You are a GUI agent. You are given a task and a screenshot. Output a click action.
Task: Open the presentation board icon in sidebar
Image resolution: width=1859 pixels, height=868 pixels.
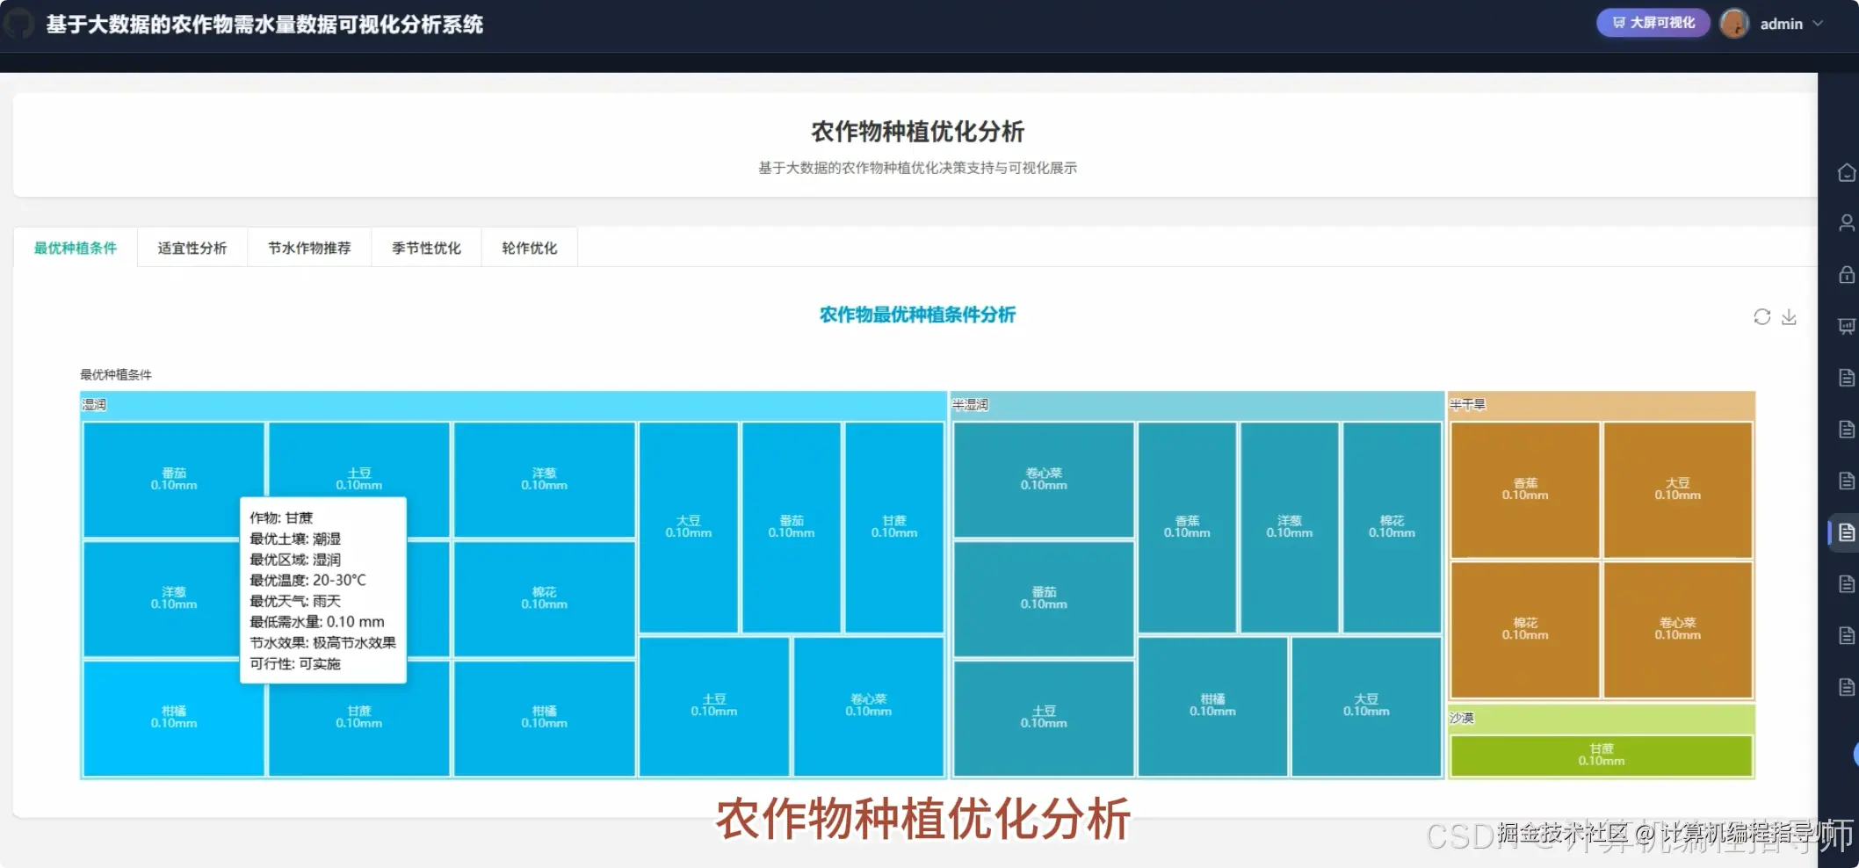[1847, 327]
